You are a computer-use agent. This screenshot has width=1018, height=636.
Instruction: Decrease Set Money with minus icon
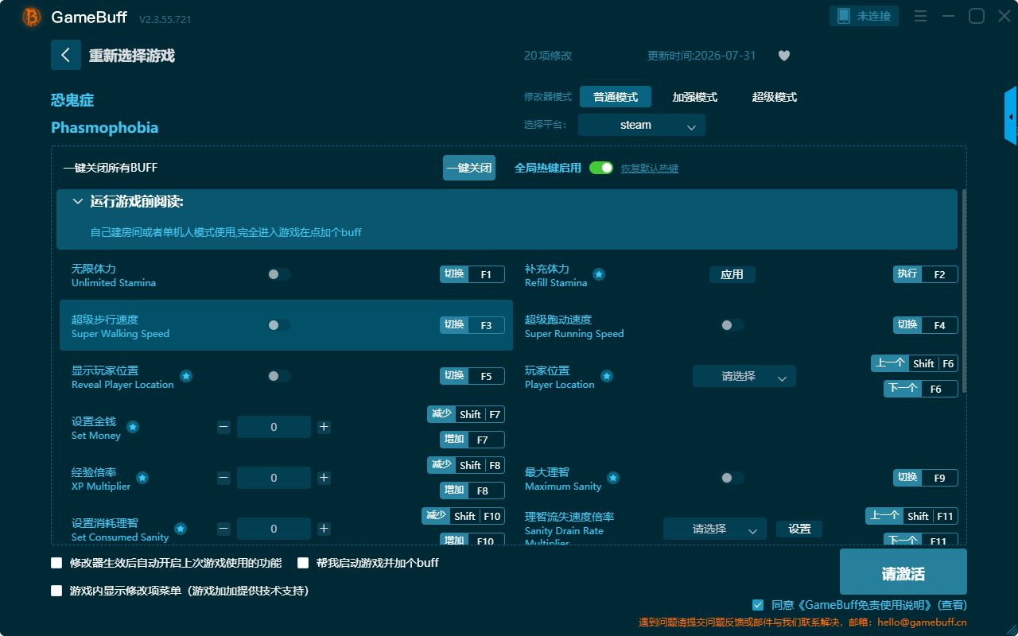pos(223,427)
